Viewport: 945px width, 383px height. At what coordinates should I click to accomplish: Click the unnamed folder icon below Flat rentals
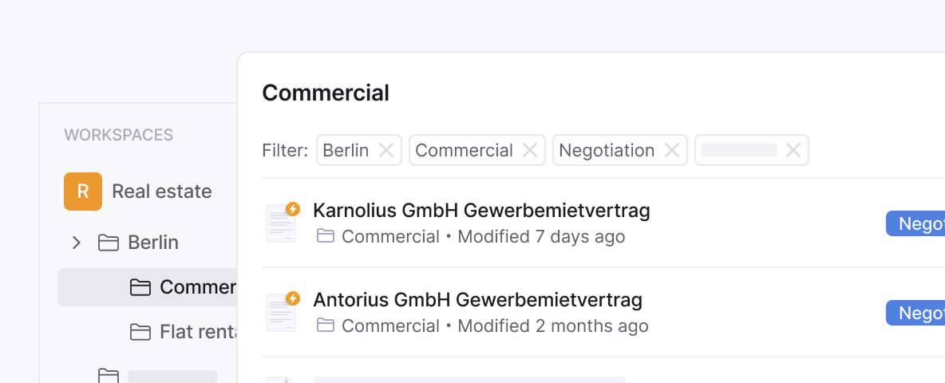coord(109,375)
